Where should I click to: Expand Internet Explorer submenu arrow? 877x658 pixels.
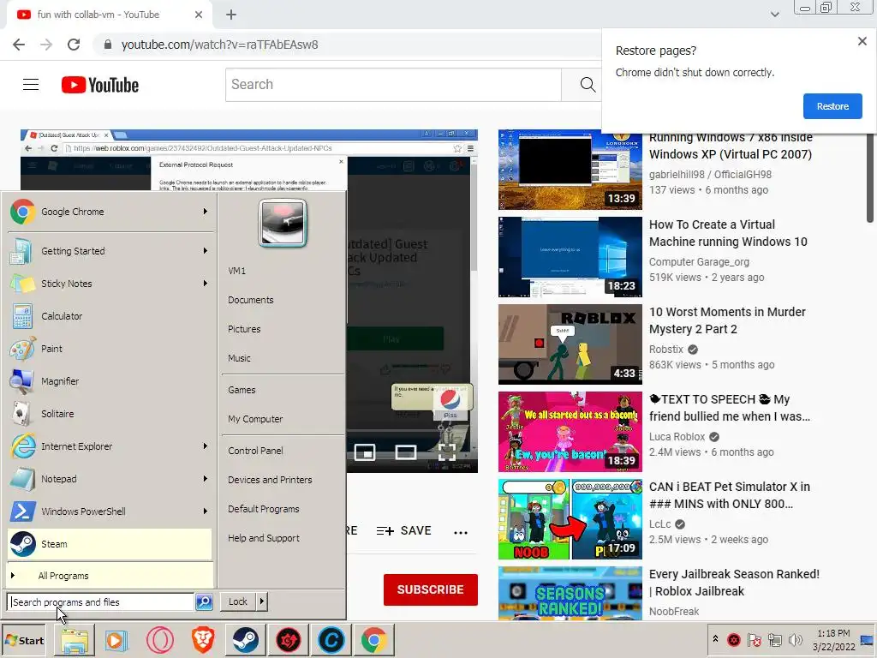206,446
